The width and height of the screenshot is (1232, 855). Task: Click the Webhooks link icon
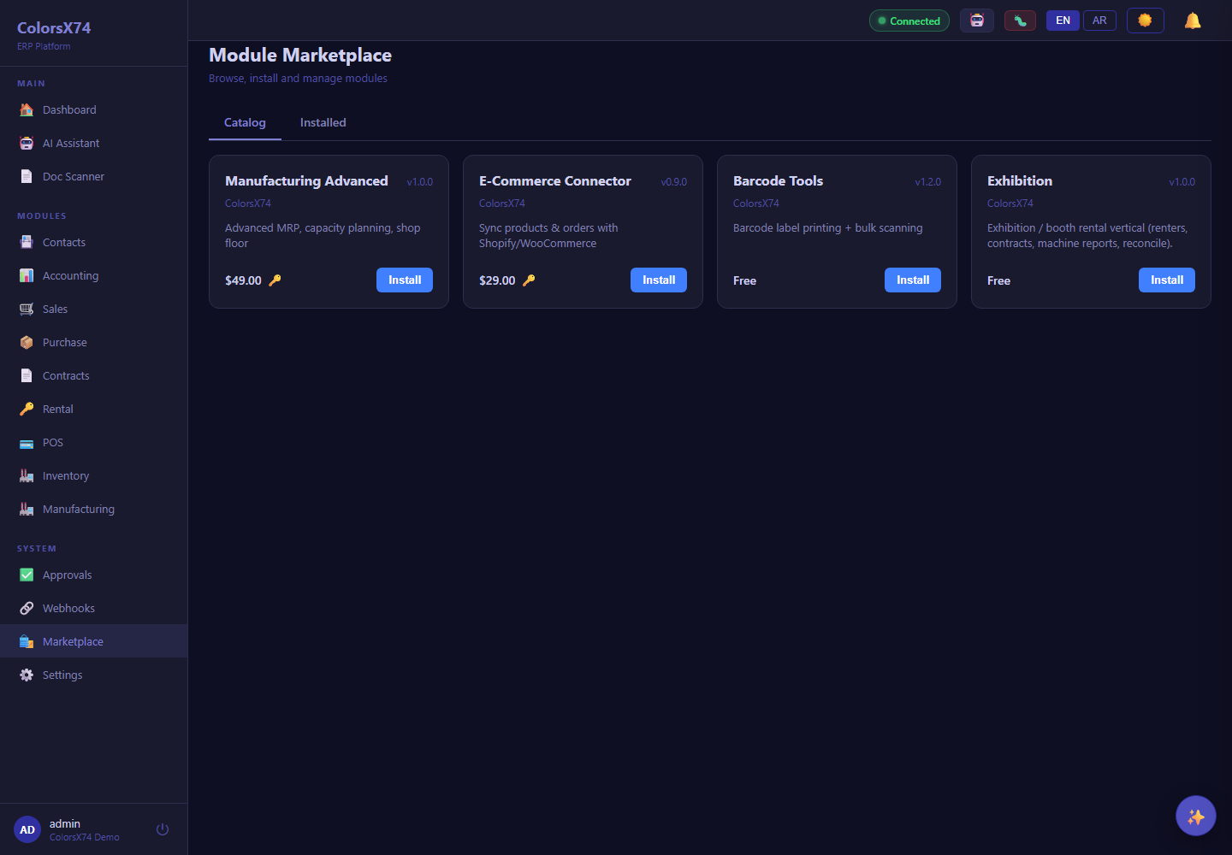[27, 609]
